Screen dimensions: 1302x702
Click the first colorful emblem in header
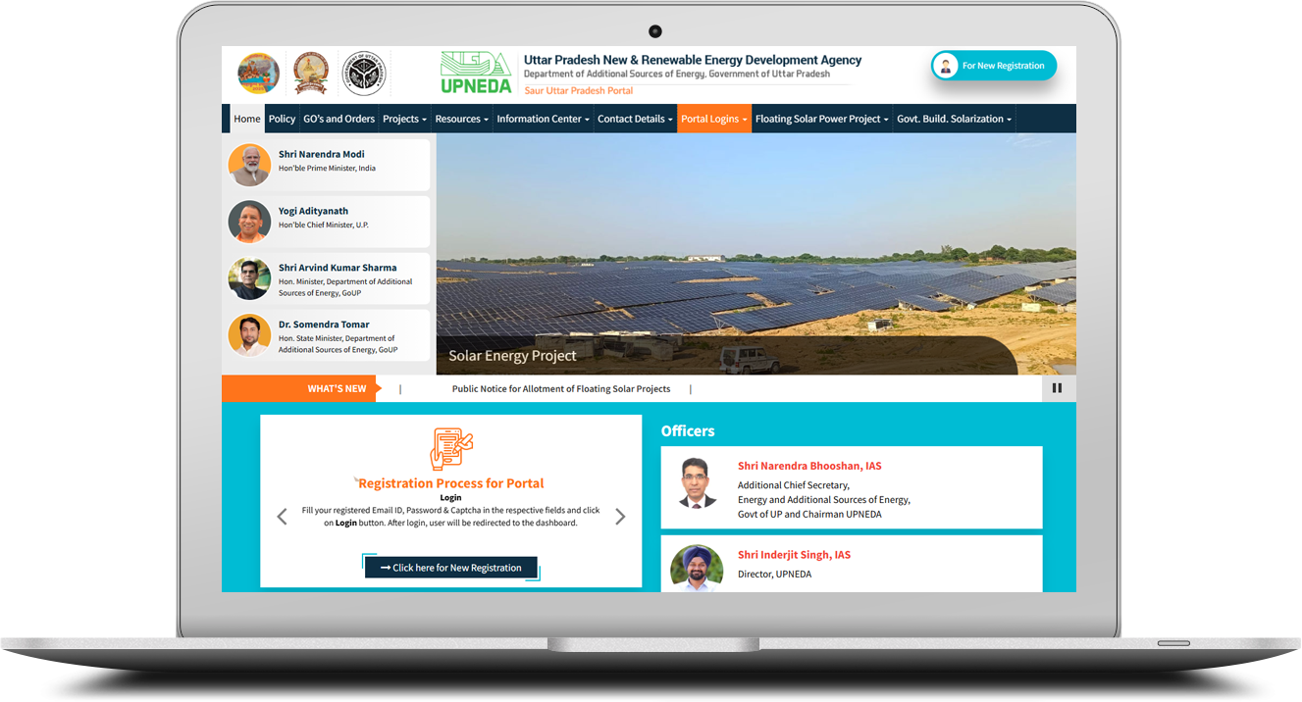coord(258,74)
